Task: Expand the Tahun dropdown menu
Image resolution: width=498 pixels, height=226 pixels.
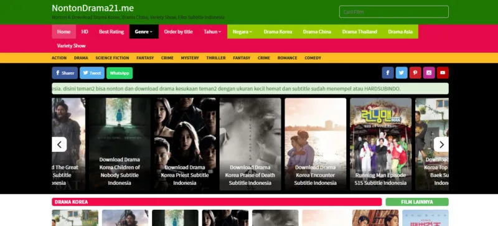Action: (x=212, y=32)
